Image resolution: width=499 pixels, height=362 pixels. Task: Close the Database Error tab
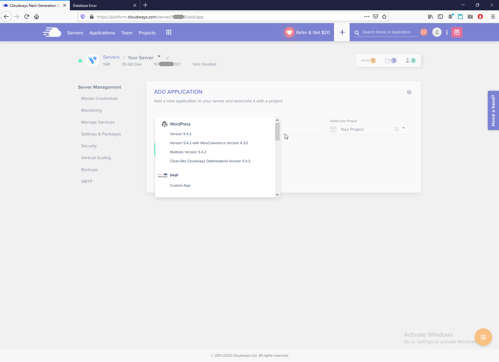(135, 5)
